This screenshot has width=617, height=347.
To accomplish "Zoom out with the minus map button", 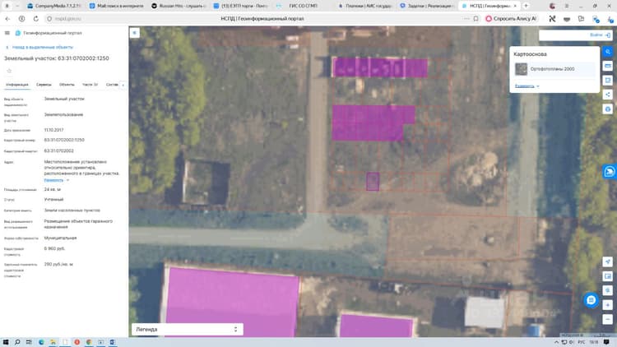I will coord(608,319).
